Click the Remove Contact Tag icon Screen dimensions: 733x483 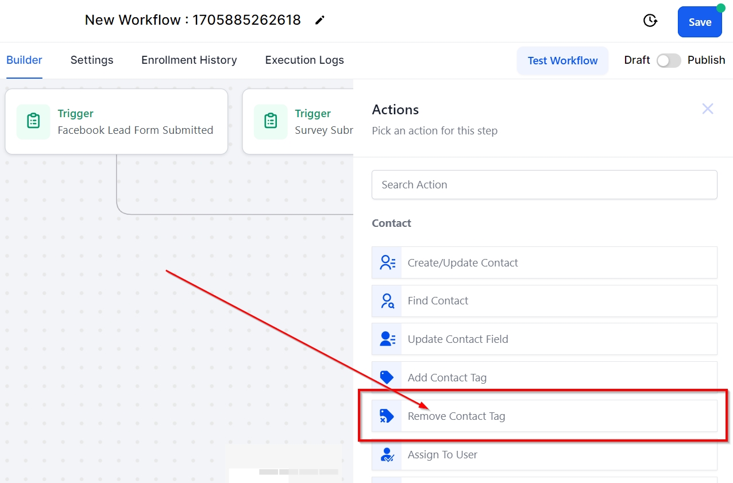tap(387, 416)
